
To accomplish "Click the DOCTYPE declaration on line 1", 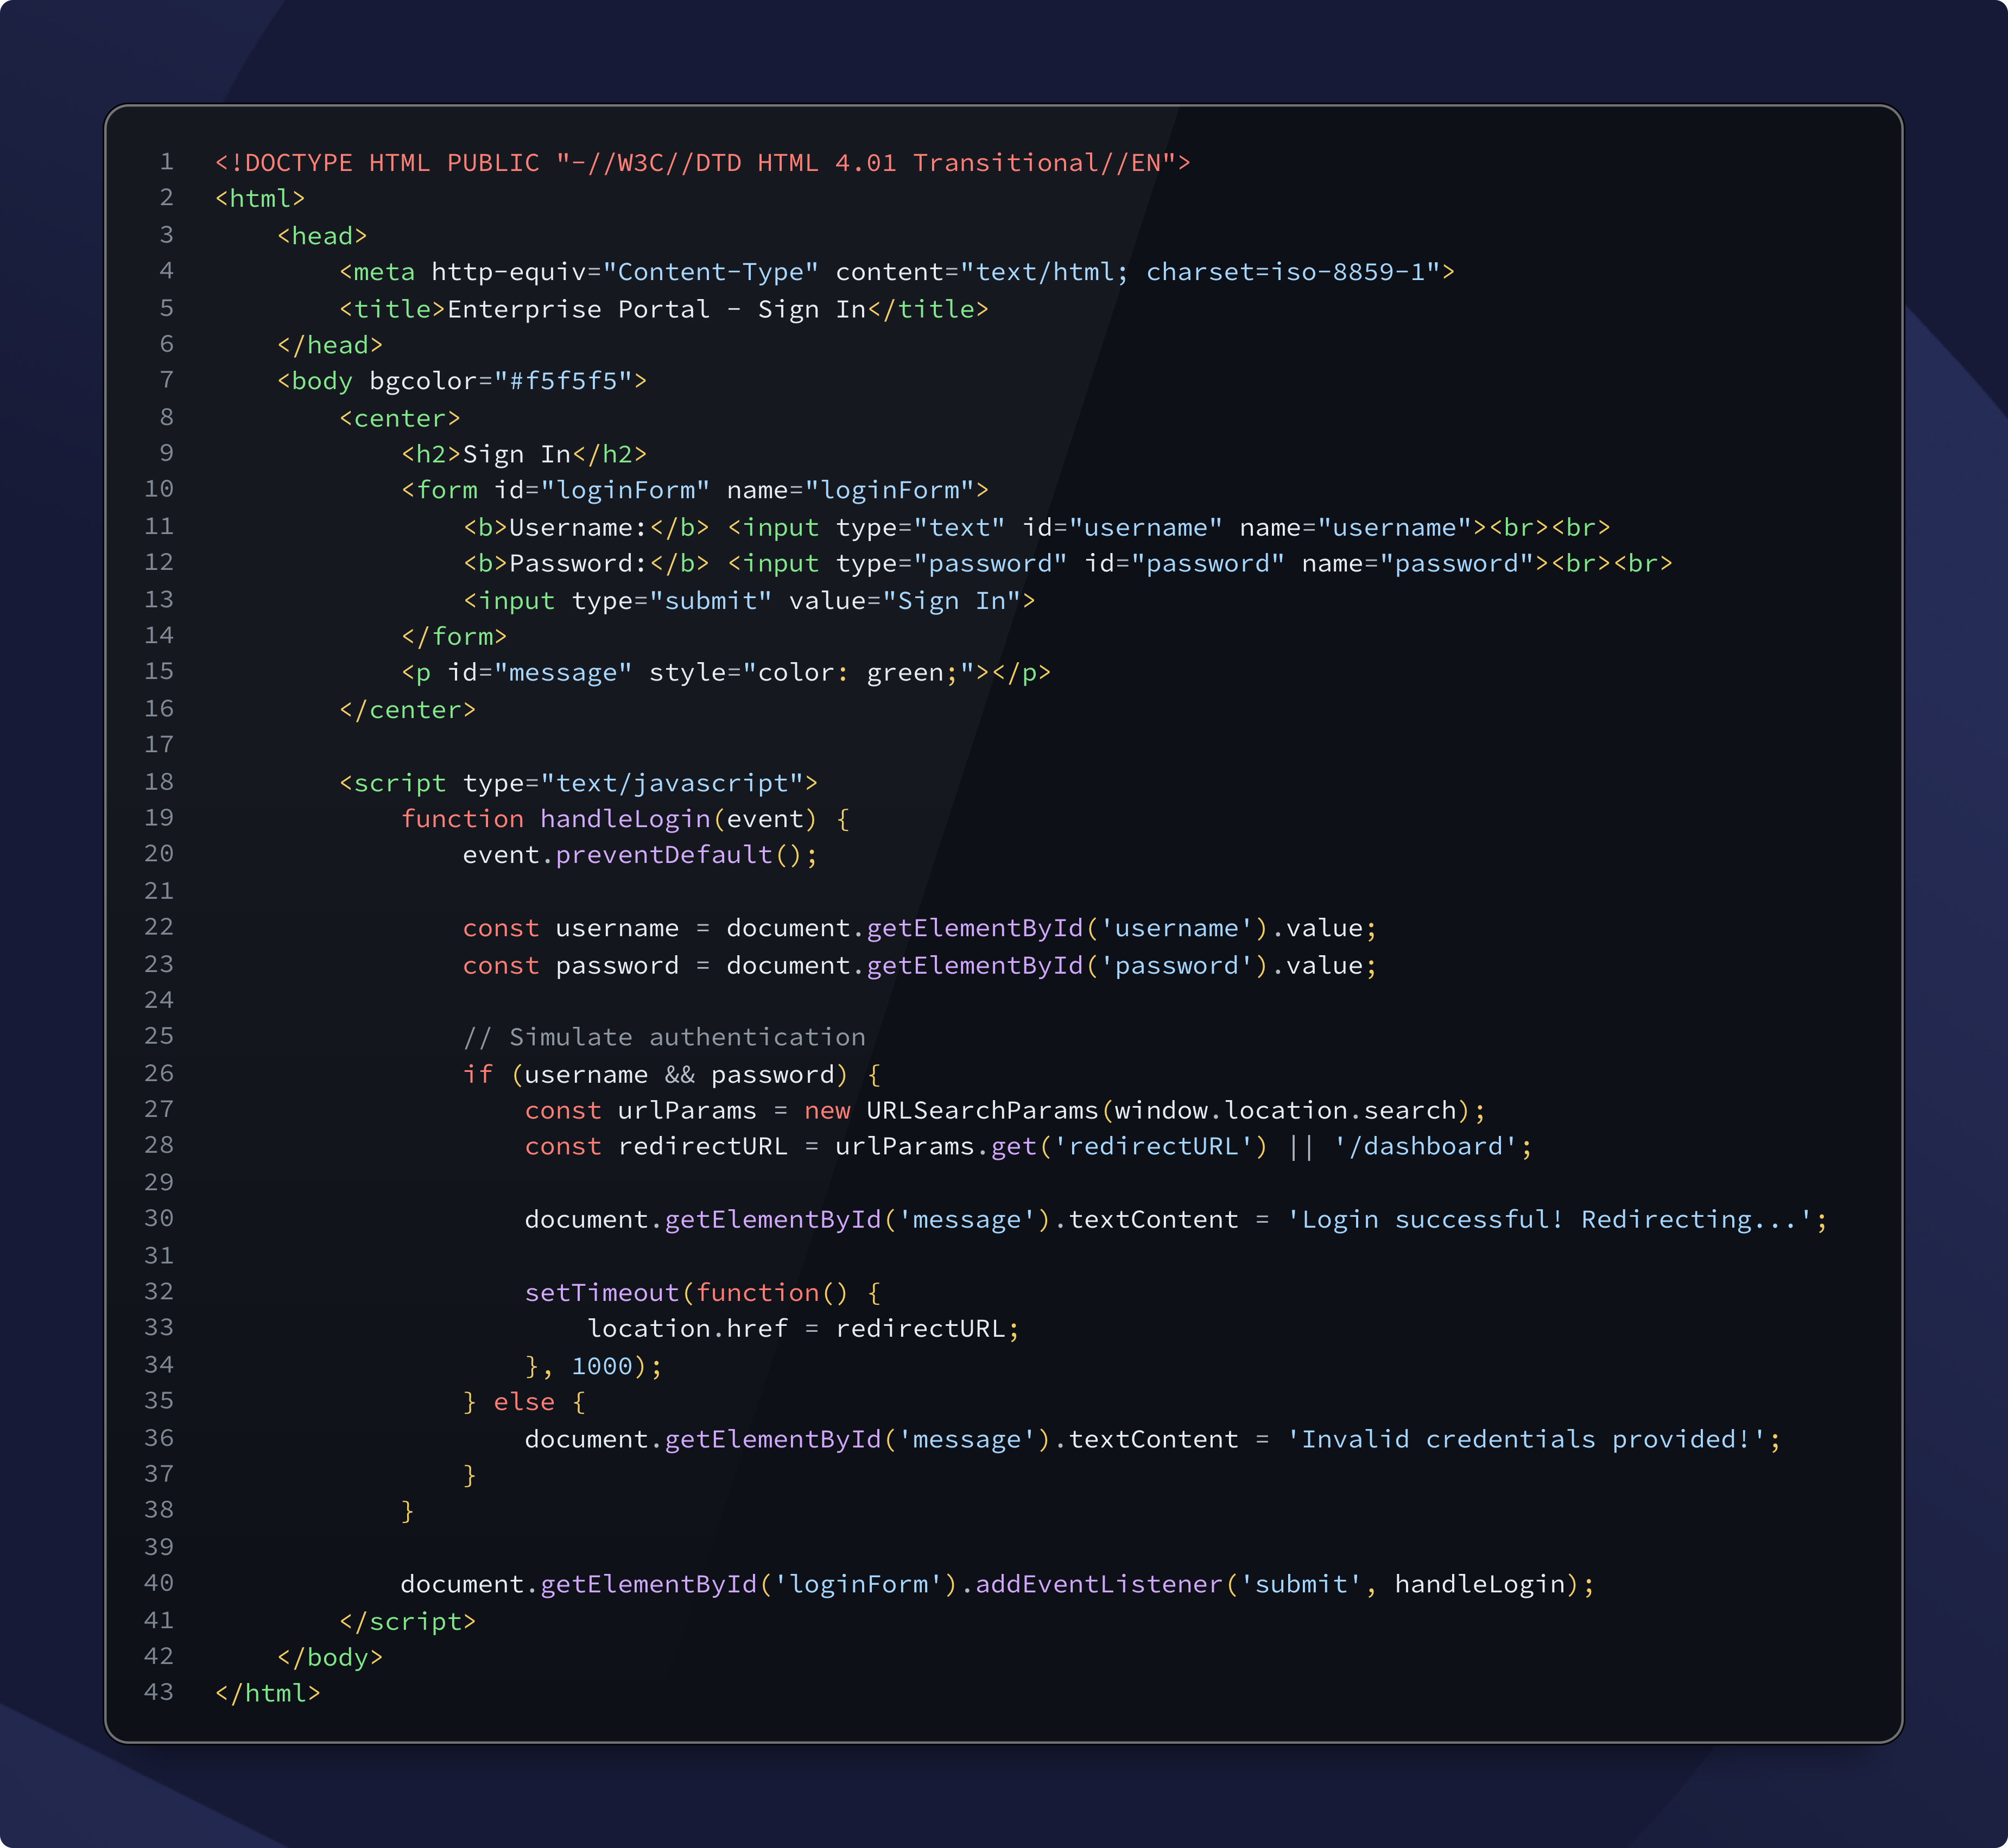I will click(700, 161).
